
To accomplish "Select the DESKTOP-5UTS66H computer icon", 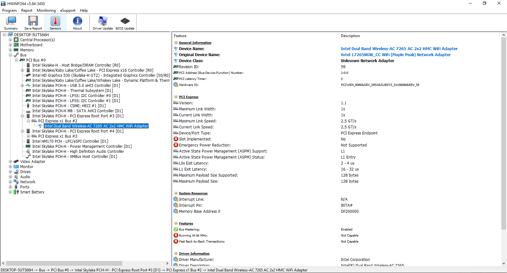I will [x=10, y=35].
